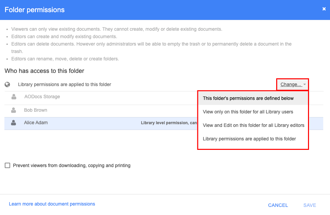Select the Bob Brown entry
Viewport: 330px width, 215px height.
click(101, 111)
